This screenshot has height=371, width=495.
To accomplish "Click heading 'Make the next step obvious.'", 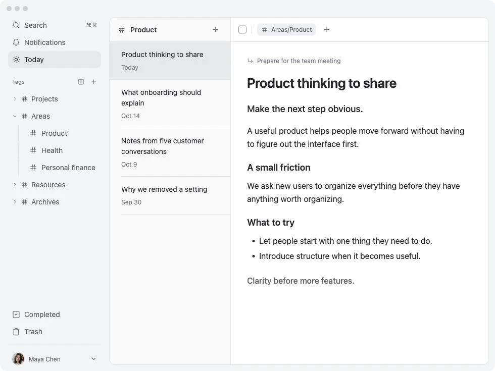I will pos(305,109).
